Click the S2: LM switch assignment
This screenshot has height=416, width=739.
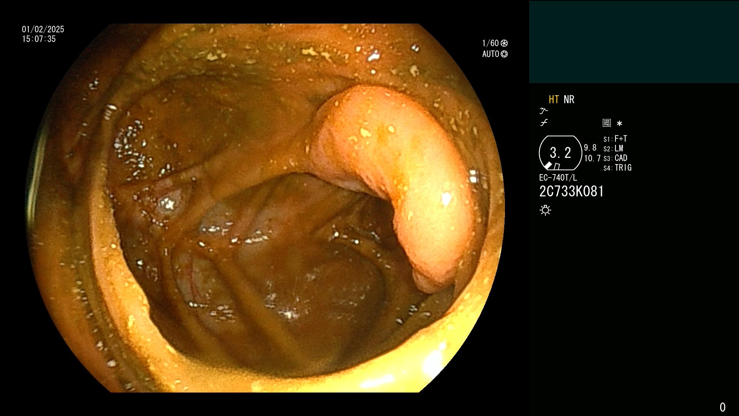coord(613,148)
